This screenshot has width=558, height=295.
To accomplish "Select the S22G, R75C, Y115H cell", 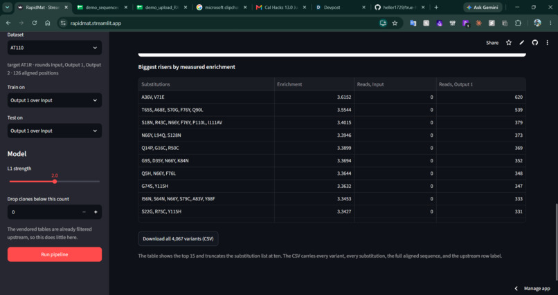I will 206,211.
